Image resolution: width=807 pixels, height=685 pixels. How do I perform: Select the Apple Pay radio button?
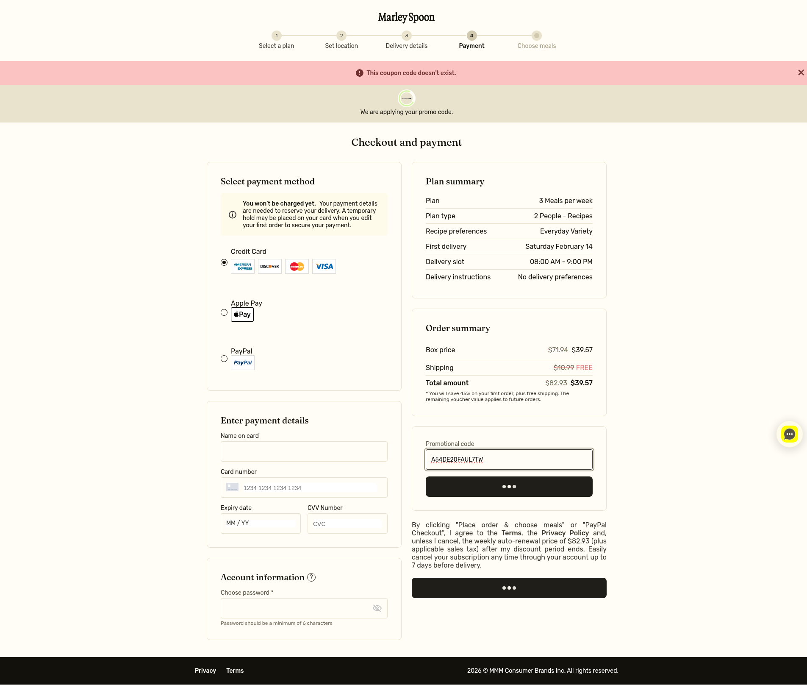click(224, 312)
